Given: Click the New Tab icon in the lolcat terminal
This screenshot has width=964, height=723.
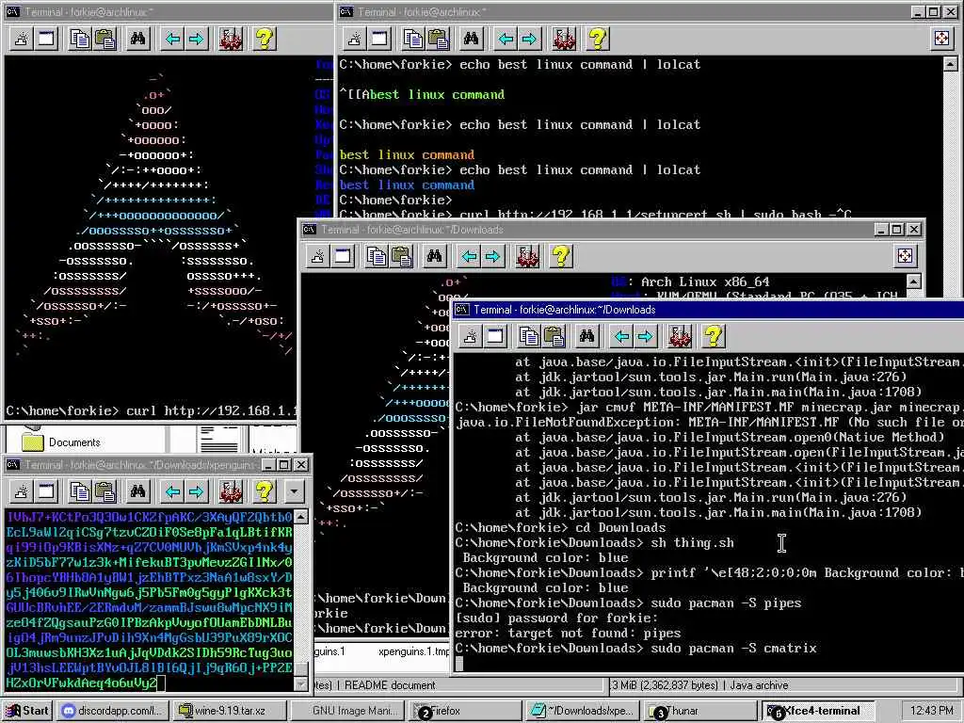Looking at the screenshot, I should click(x=354, y=40).
